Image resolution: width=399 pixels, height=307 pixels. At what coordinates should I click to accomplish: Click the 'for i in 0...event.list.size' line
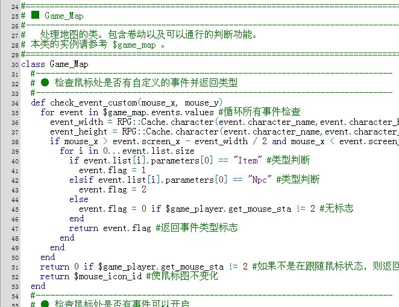pos(127,151)
